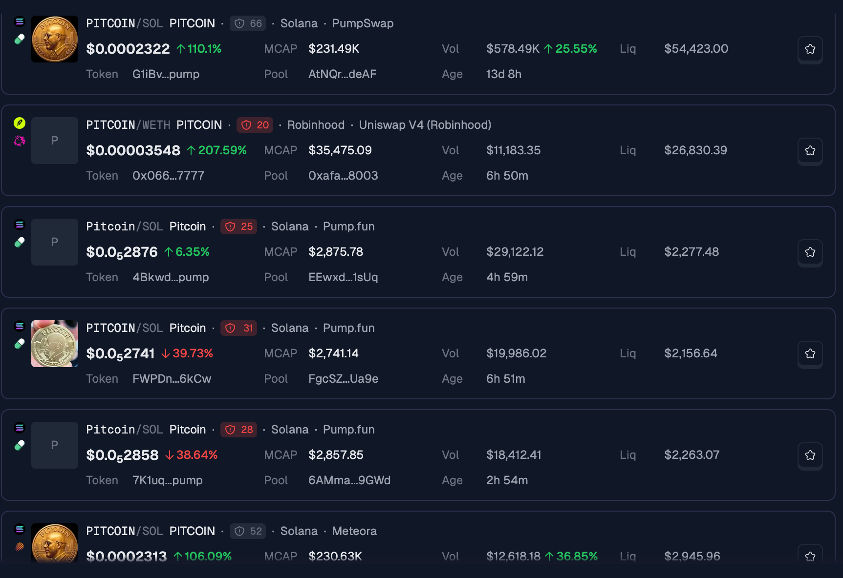Viewport: 843px width, 578px height.
Task: Open the PITCOIN gold coin thumbnail on PumpSwap row
Action: pos(55,39)
